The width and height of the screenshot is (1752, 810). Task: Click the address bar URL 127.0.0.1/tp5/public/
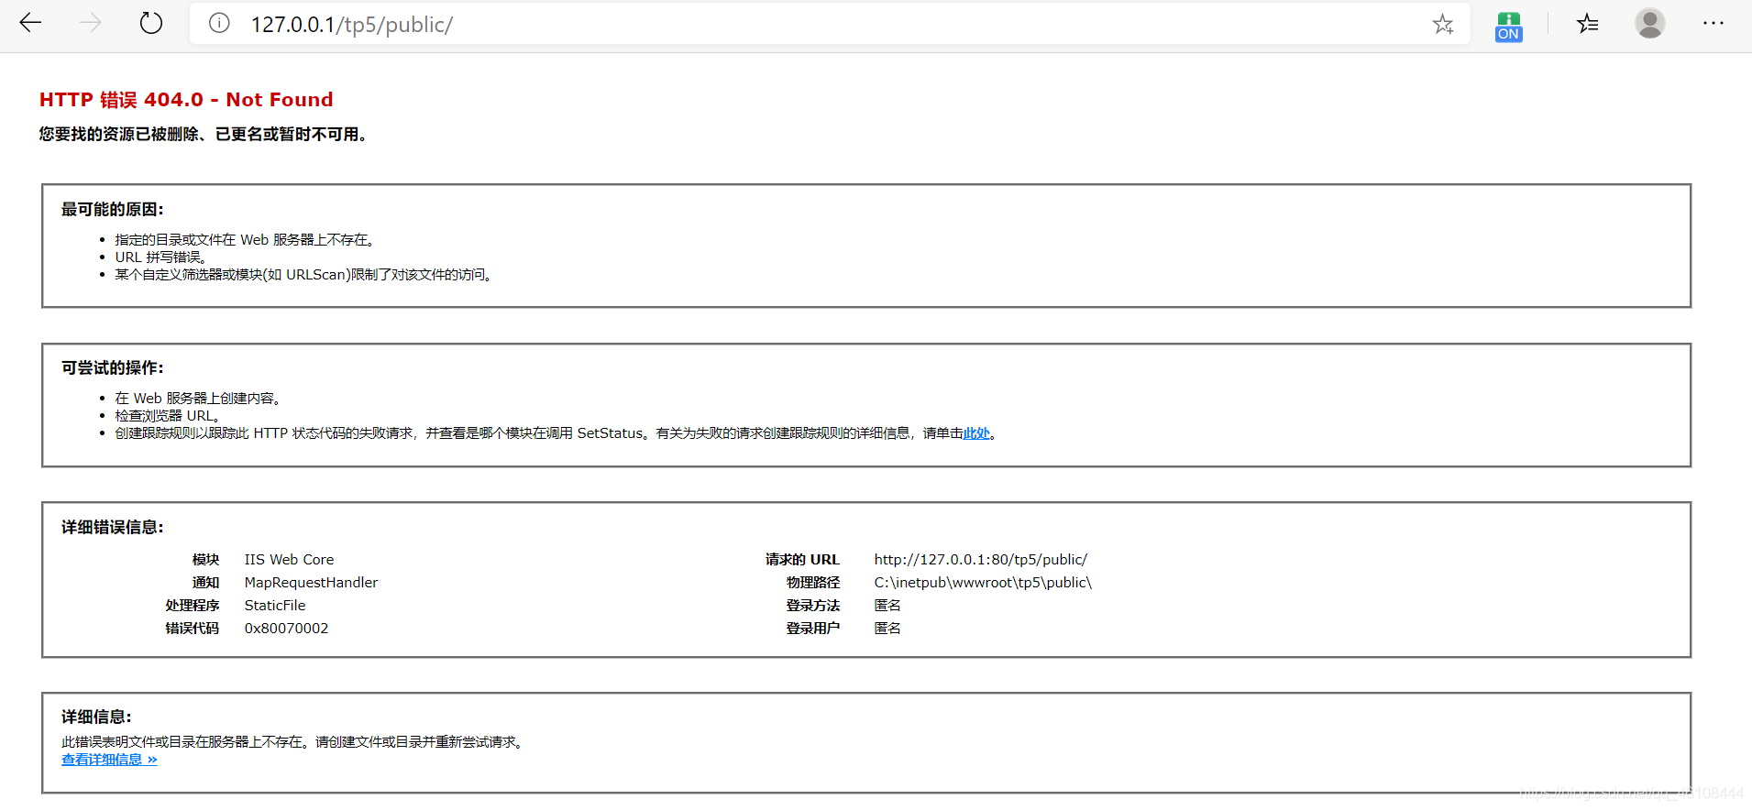352,25
